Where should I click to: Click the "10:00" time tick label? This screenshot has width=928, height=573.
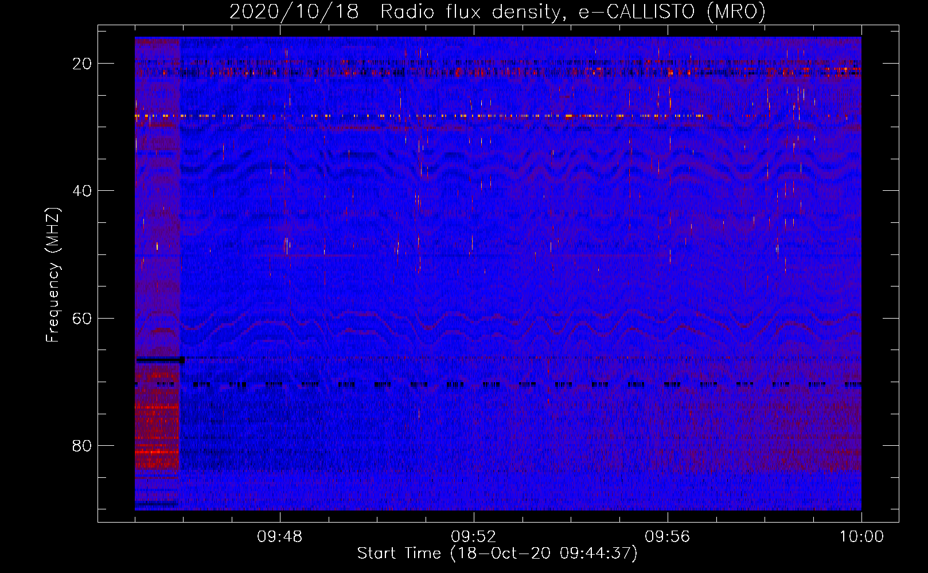(861, 537)
